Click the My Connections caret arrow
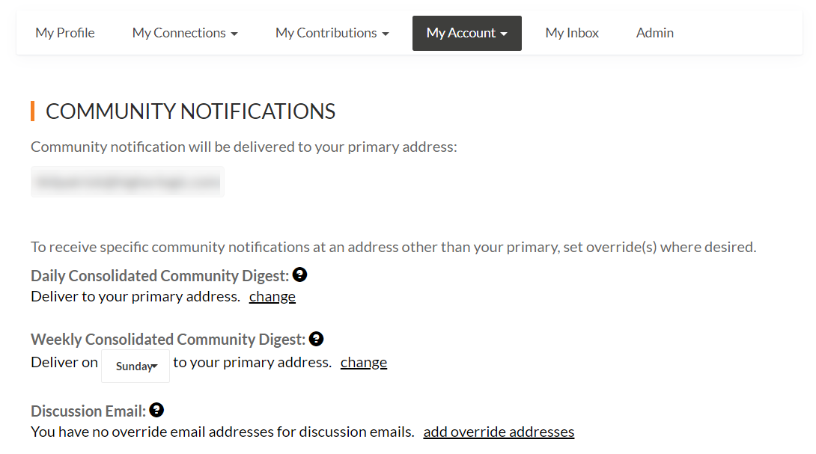816x454 pixels. click(x=235, y=34)
